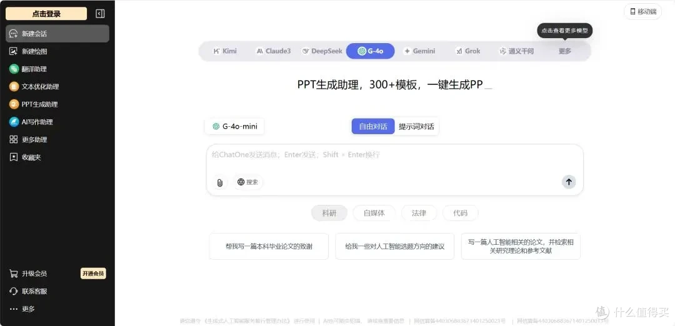The width and height of the screenshot is (675, 326).
Task: Open 新建绘图 drawing option
Action: click(x=57, y=51)
